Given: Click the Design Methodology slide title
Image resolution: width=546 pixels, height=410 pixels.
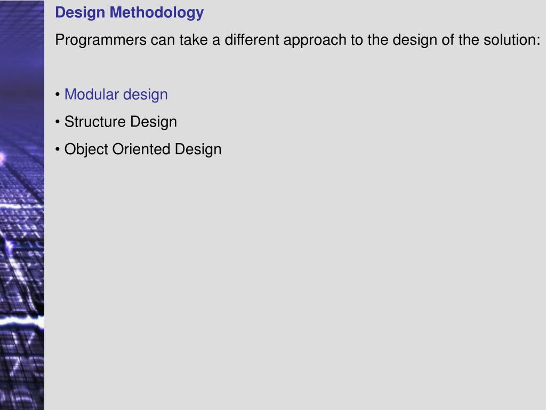Looking at the screenshot, I should pos(129,13).
